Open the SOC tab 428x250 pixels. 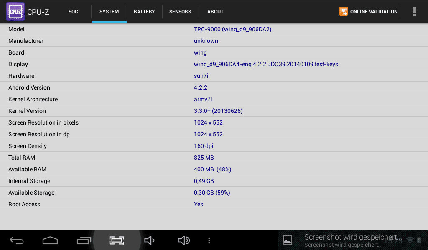tap(73, 12)
